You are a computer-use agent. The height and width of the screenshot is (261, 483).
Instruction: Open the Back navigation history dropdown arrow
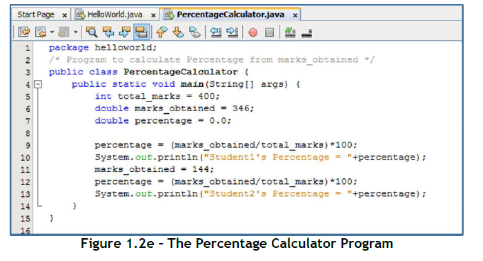(52, 32)
